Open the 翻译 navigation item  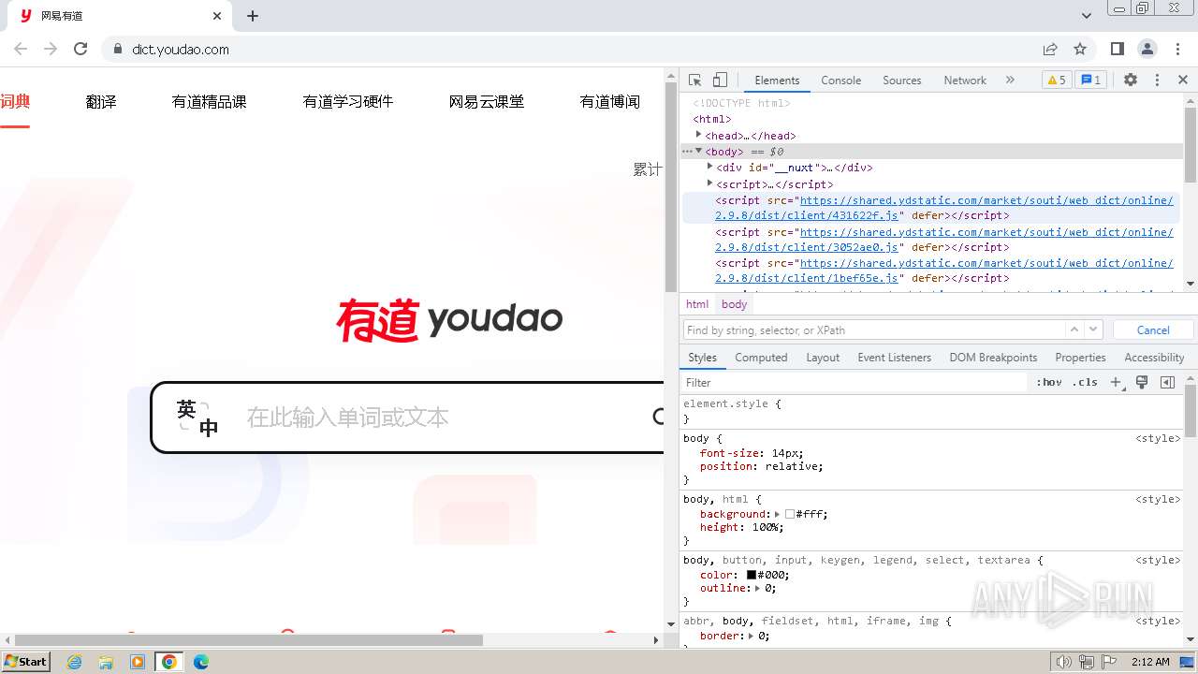click(101, 101)
